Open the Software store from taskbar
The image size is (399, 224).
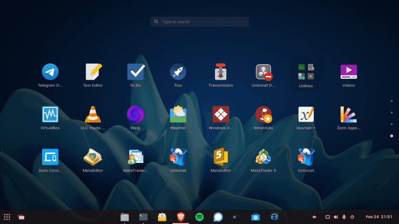click(256, 217)
